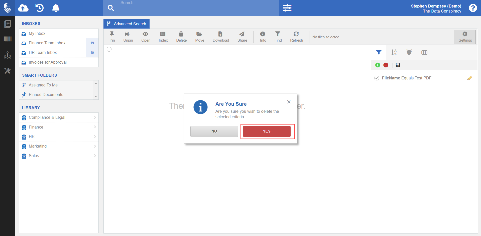Click the Download toolbar button

pos(221,37)
